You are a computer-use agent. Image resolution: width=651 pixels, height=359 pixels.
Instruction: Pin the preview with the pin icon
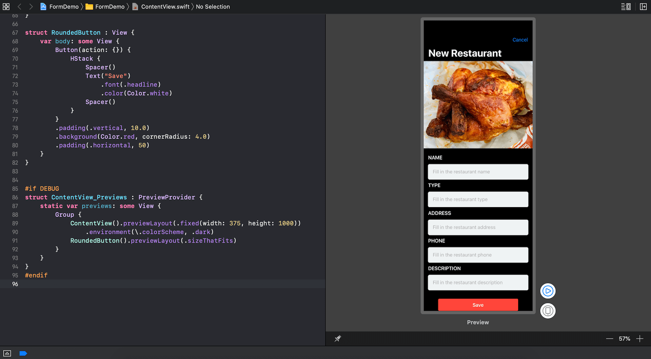coord(338,339)
